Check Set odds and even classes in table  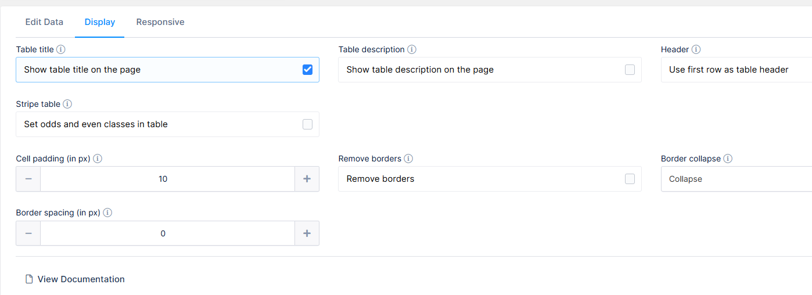pos(308,124)
